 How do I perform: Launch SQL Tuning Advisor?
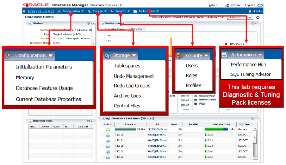tap(251, 74)
